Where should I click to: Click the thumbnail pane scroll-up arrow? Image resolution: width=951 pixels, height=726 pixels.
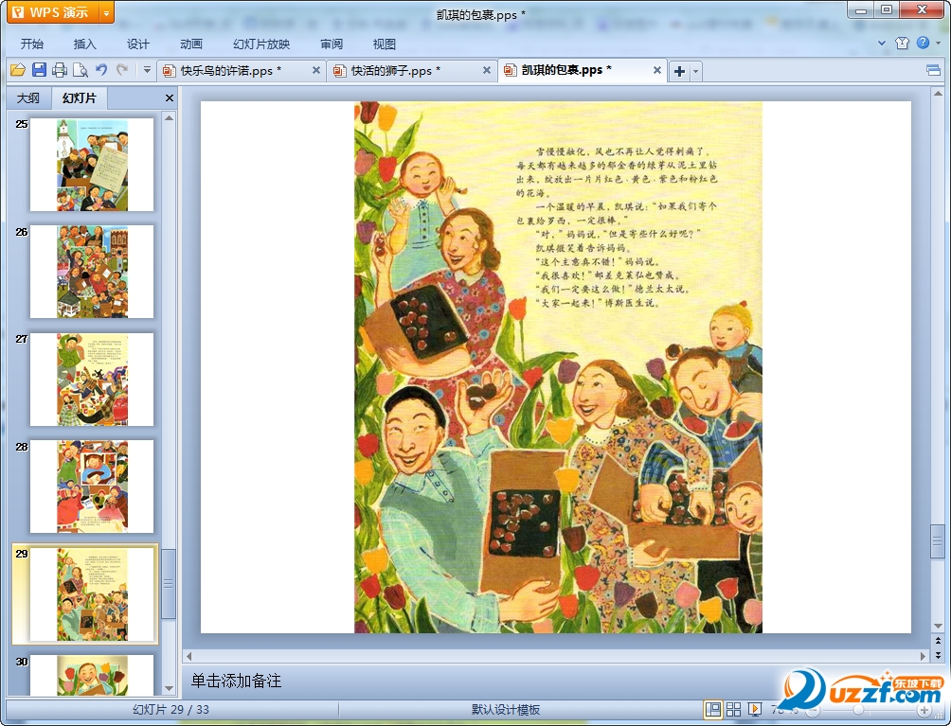[169, 118]
